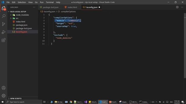
Task: Open the Search view in activity bar
Action: (x=3, y=16)
